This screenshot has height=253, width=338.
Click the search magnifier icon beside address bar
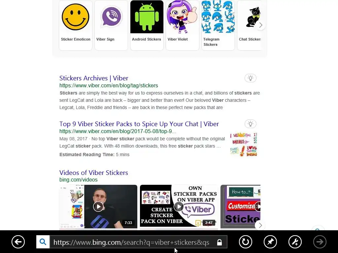pos(43,242)
